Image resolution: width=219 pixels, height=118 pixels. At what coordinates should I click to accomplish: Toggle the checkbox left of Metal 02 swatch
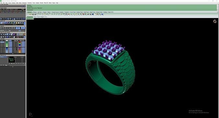point(5,44)
